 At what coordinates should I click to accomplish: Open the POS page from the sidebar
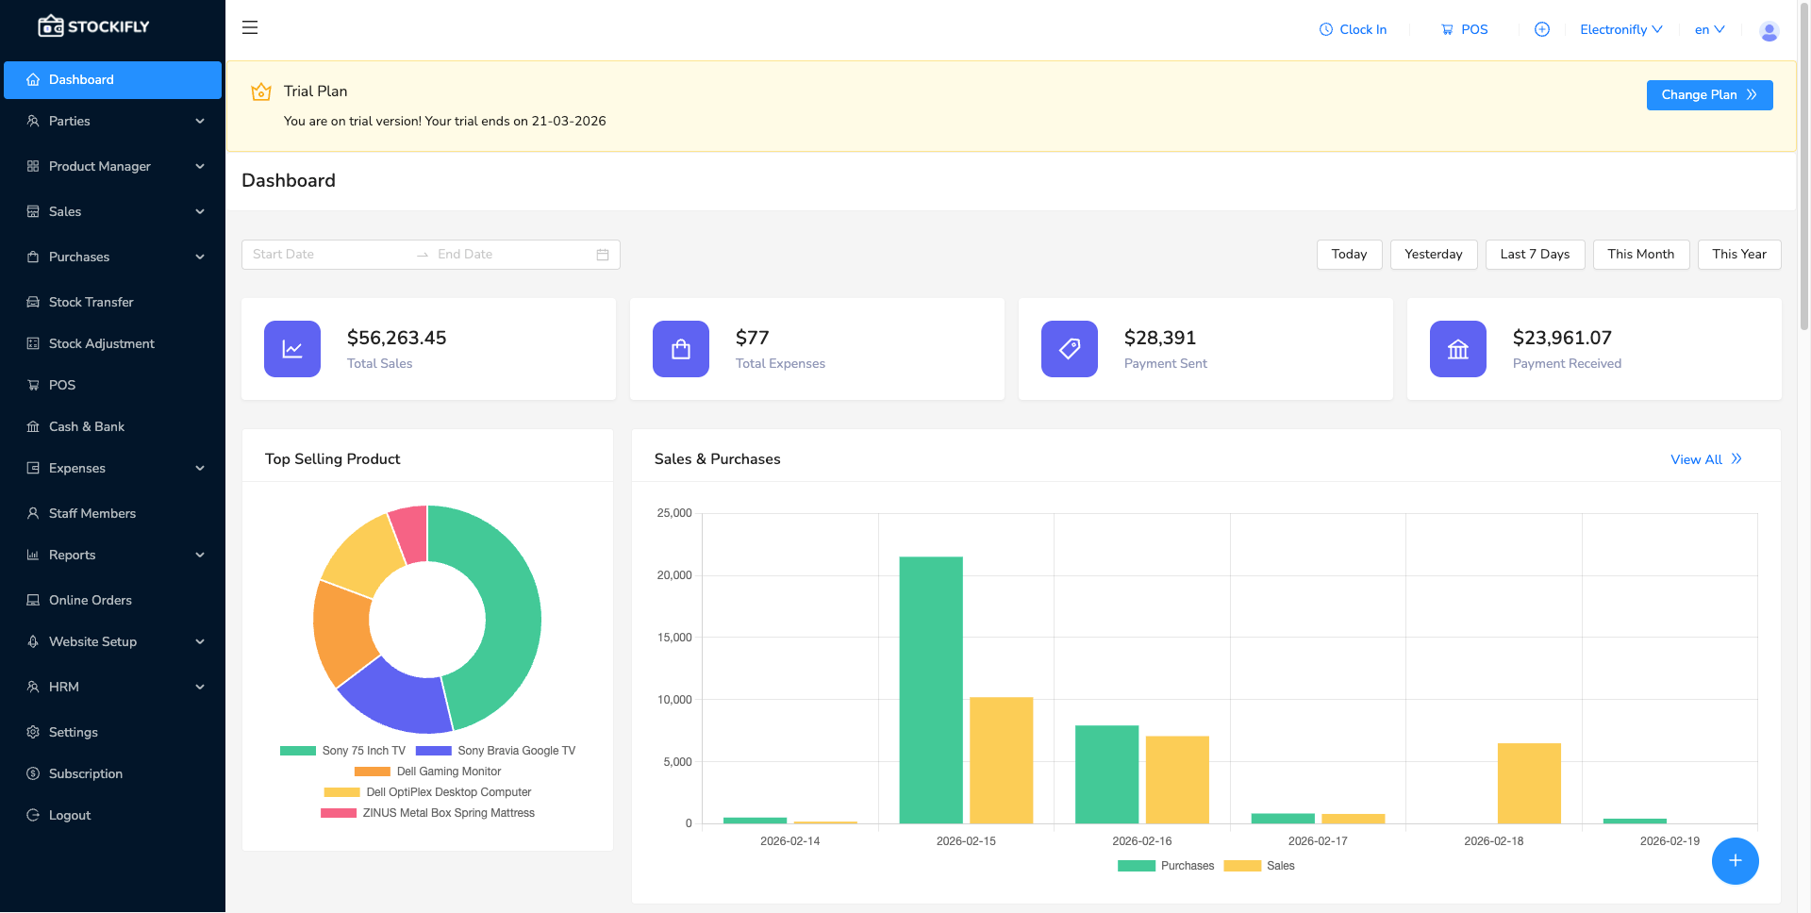(x=62, y=385)
